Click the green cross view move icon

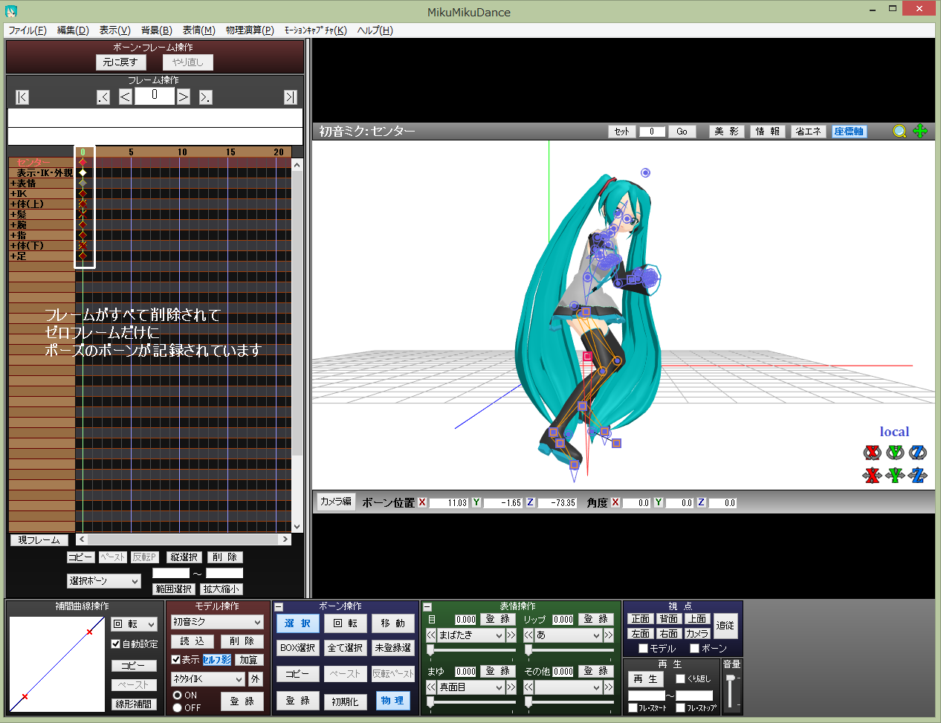[x=920, y=132]
